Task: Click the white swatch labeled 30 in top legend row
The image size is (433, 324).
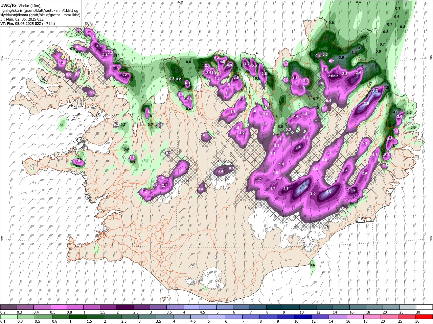Action: point(424,307)
